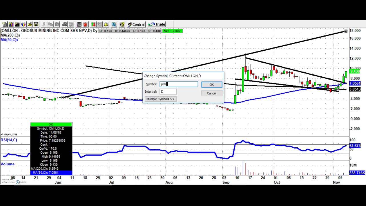The height and width of the screenshot is (206, 366).
Task: Select trendline endpoint handle near 18.000
Action: point(346,31)
